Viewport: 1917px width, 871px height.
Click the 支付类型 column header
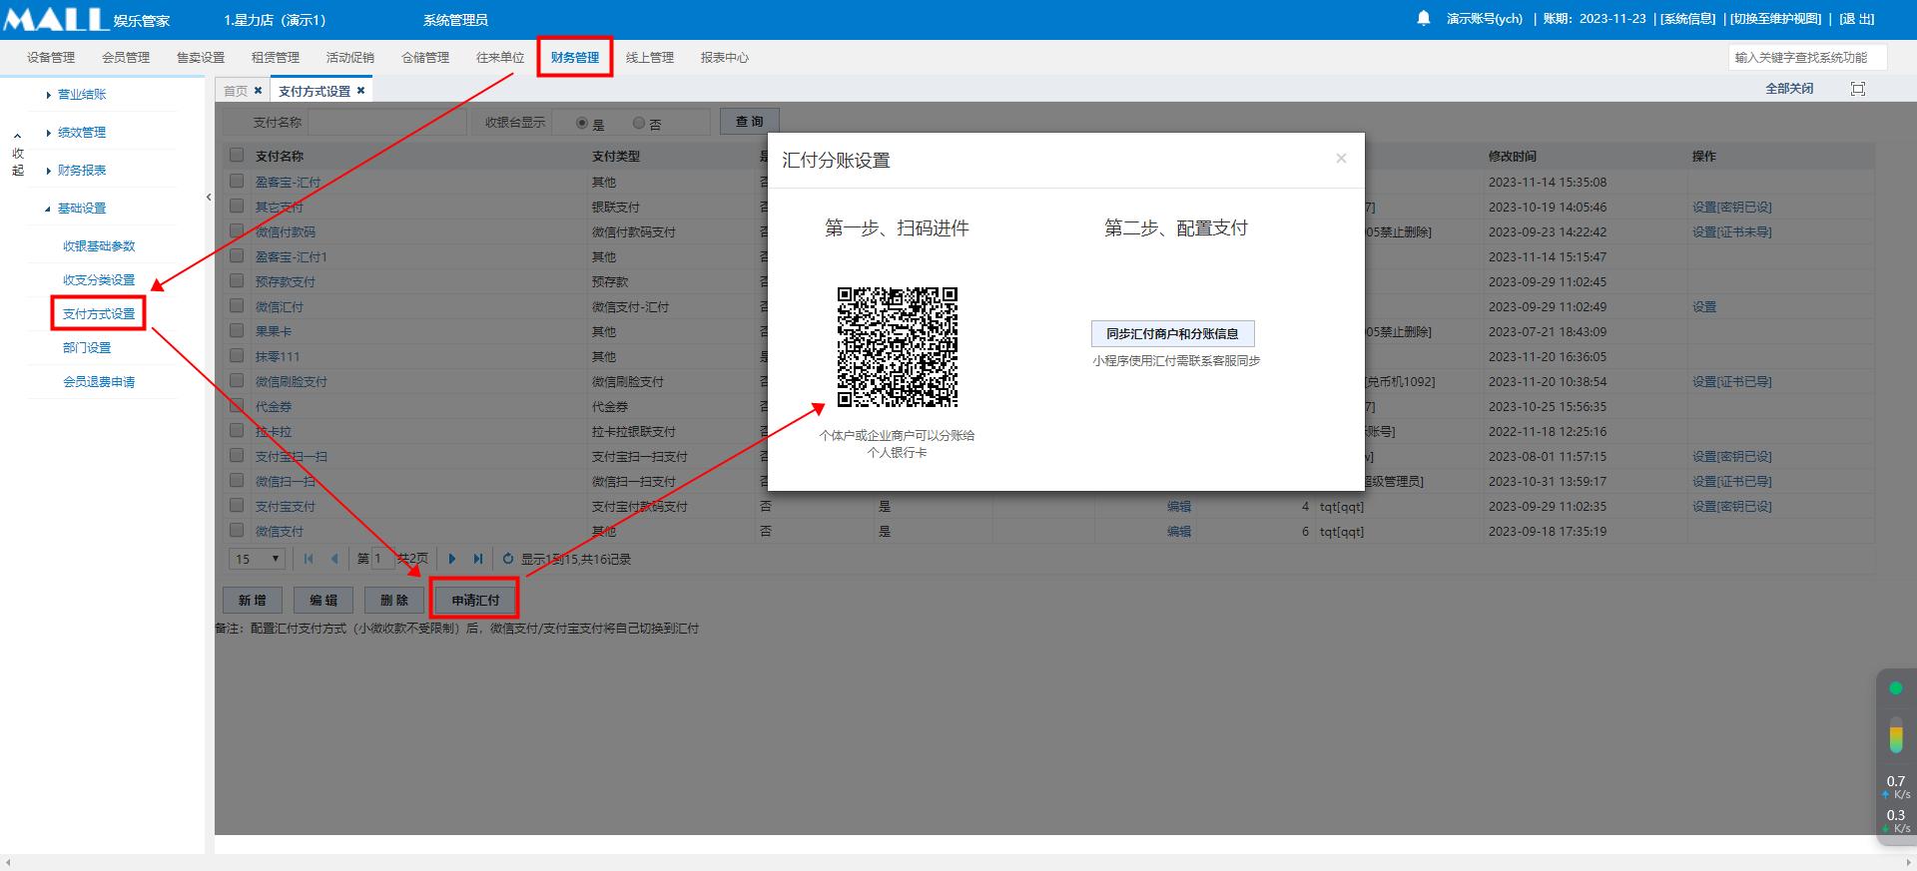coord(616,157)
